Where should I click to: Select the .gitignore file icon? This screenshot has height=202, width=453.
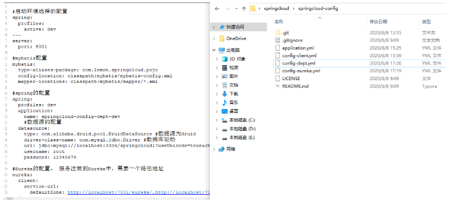coord(278,40)
